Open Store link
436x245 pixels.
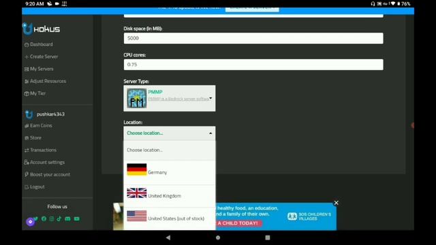35,137
